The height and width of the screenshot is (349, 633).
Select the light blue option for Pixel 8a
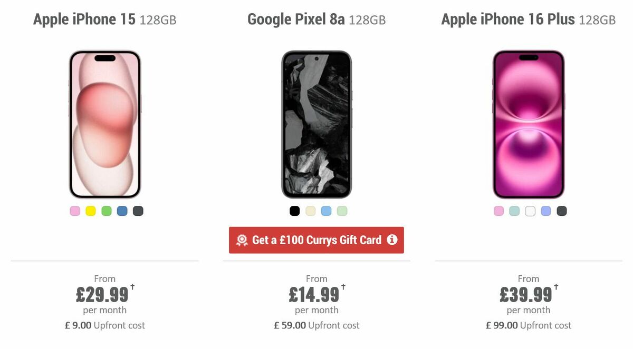[x=325, y=211]
